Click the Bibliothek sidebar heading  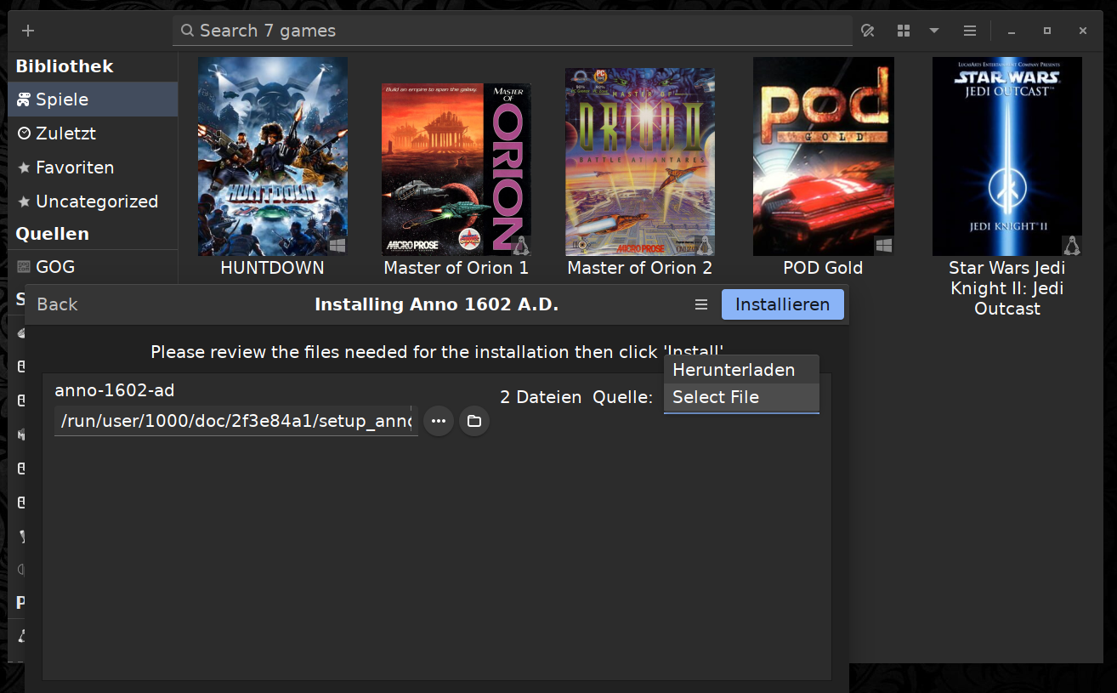65,66
